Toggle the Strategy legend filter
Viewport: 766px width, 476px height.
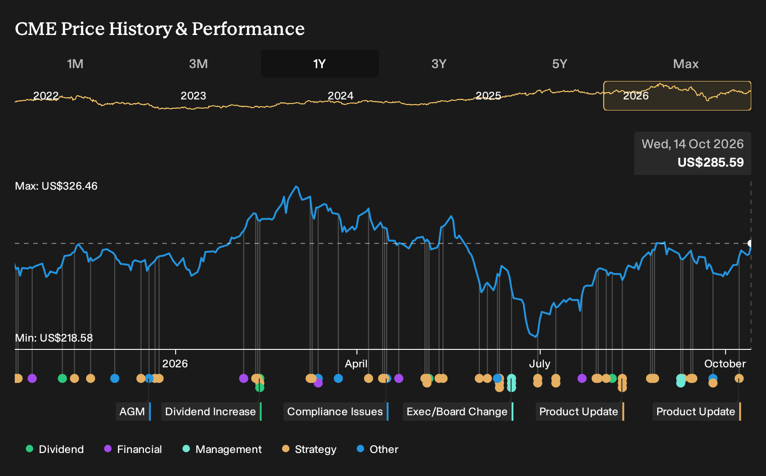pos(309,449)
